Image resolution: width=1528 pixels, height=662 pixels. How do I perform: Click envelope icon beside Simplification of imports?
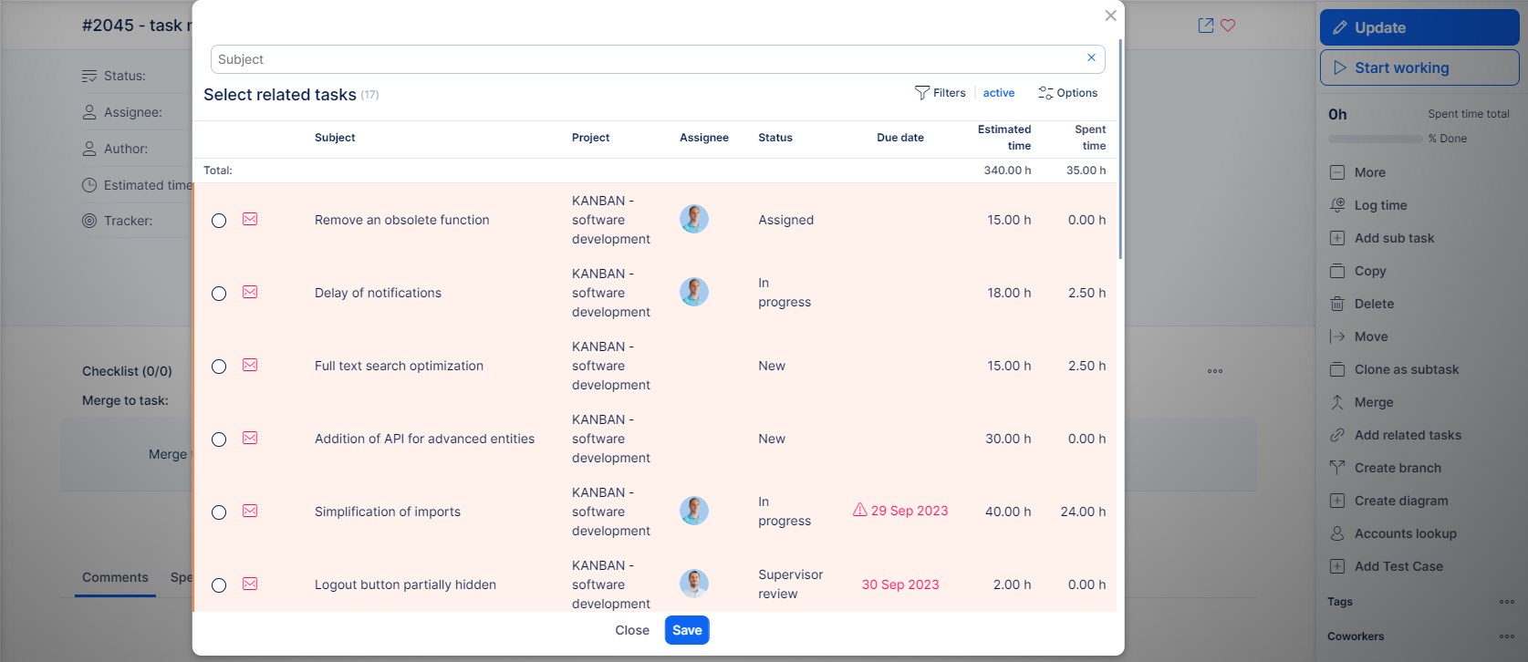click(x=250, y=512)
